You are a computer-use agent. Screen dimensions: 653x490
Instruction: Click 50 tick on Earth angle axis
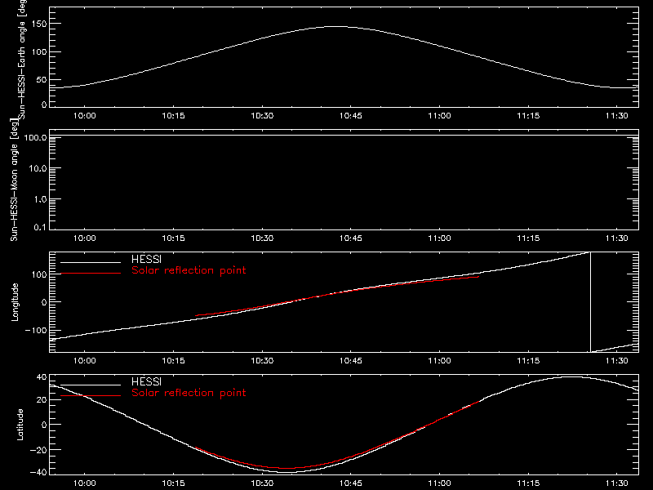(x=42, y=79)
